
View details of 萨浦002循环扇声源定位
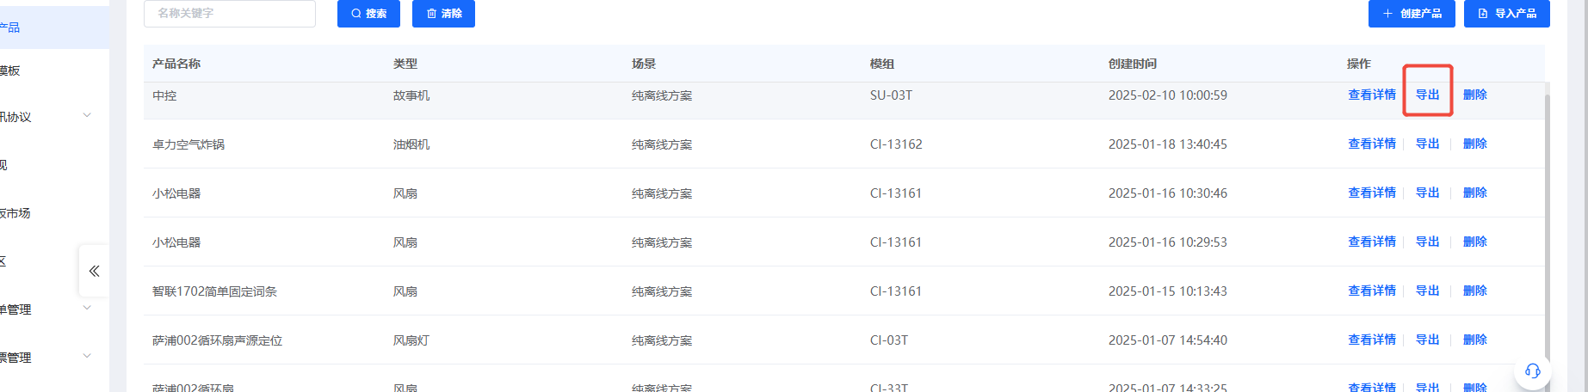coord(1371,340)
